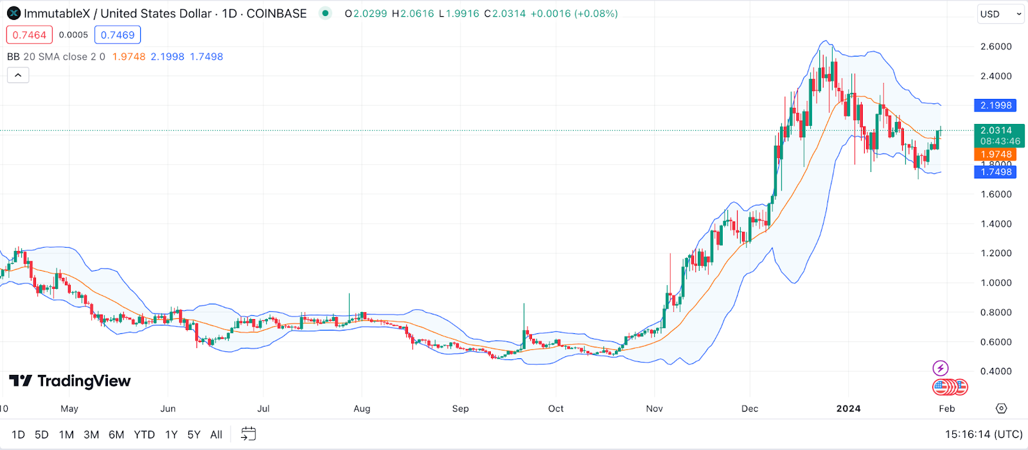Click the May label on time axis
This screenshot has width=1028, height=450.
(x=69, y=408)
